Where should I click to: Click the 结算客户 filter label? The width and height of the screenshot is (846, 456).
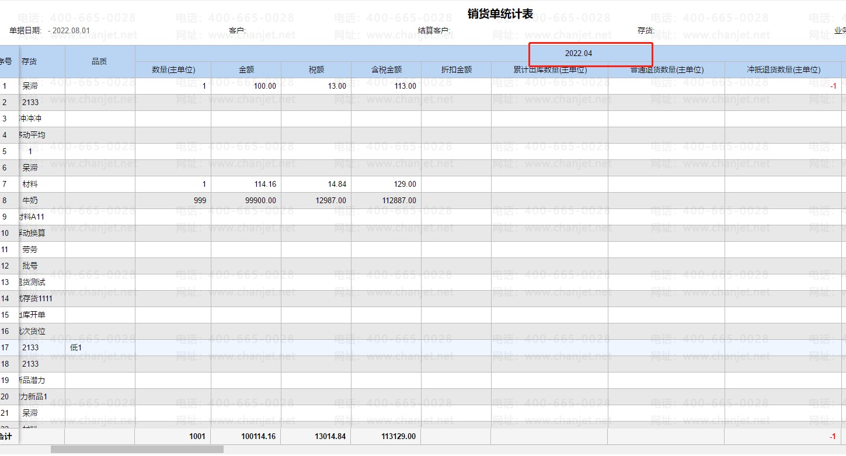[x=434, y=30]
